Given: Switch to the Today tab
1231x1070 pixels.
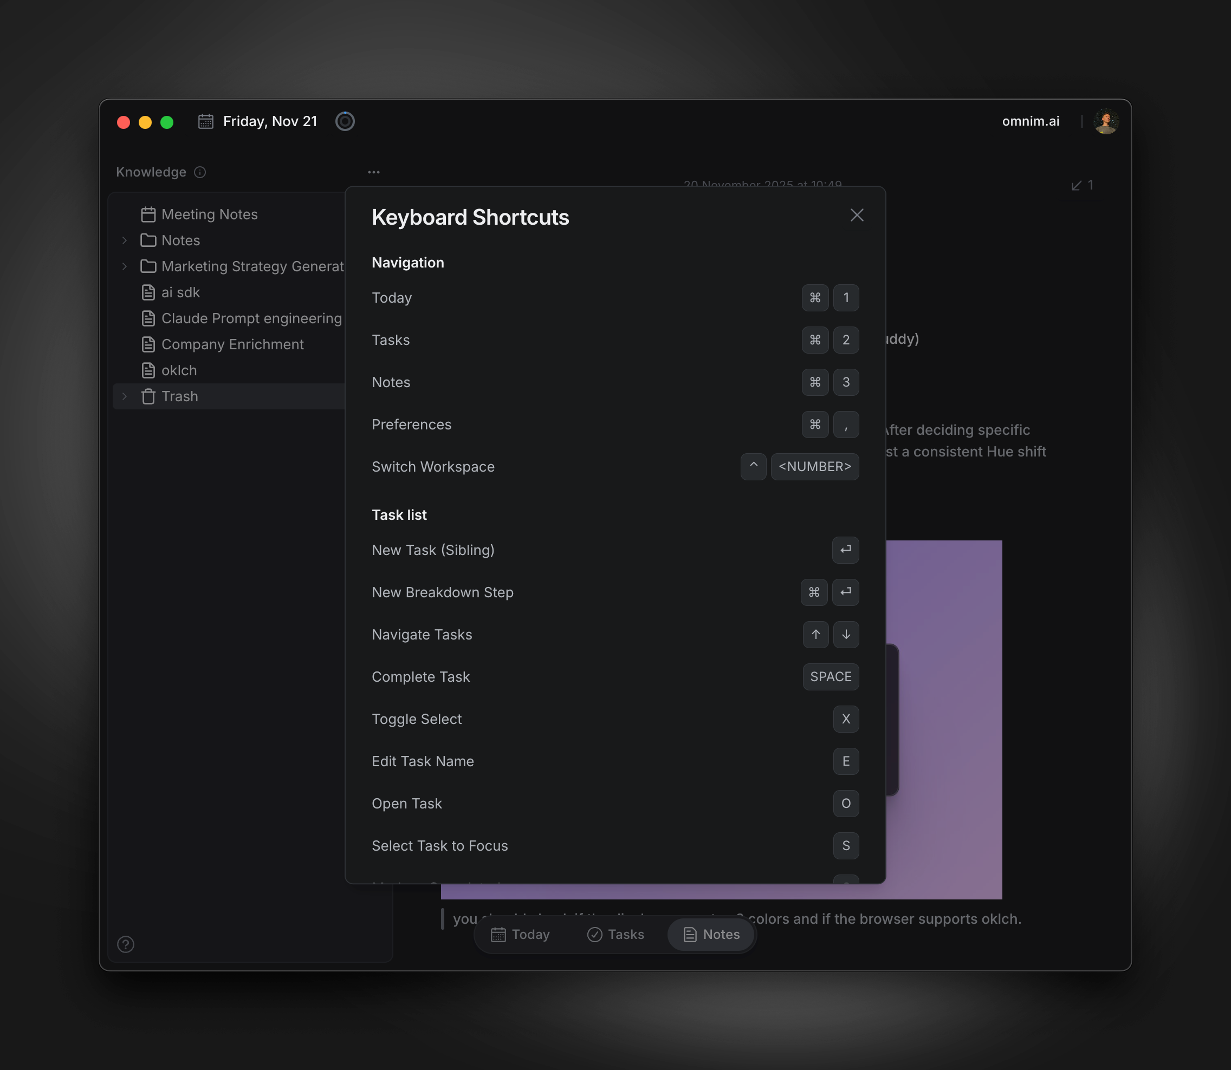Looking at the screenshot, I should point(520,935).
